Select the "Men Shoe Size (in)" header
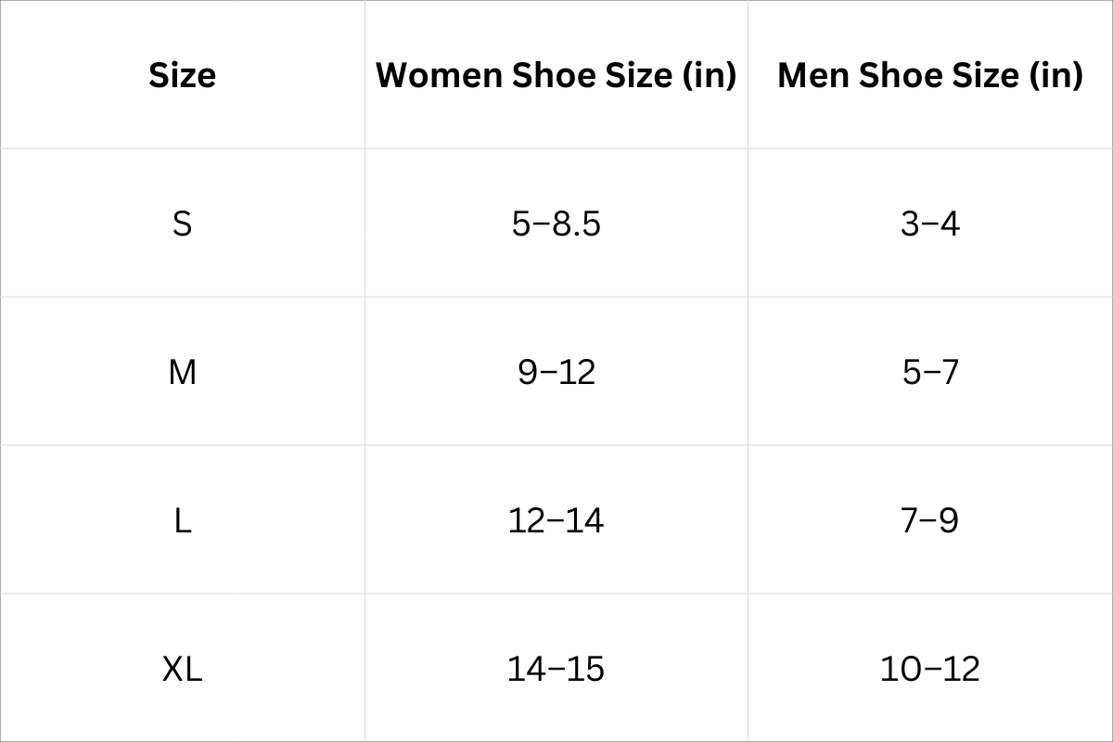This screenshot has width=1113, height=742. point(929,75)
